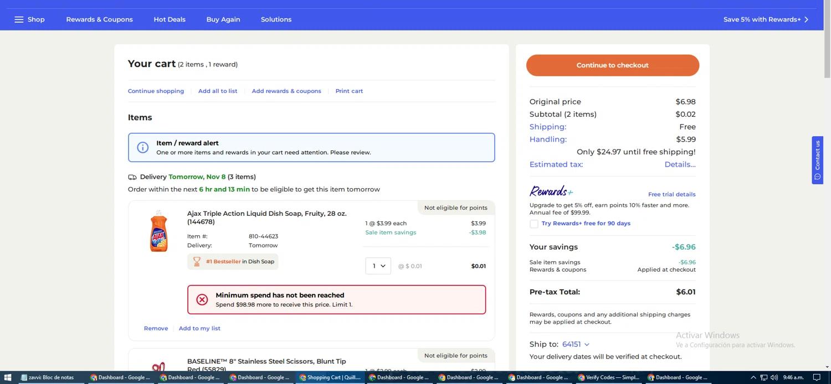Change Ship to zip code 64151
The height and width of the screenshot is (384, 831).
coord(576,344)
